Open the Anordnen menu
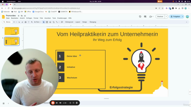This screenshot has height=107, width=191. (x=48, y=18)
